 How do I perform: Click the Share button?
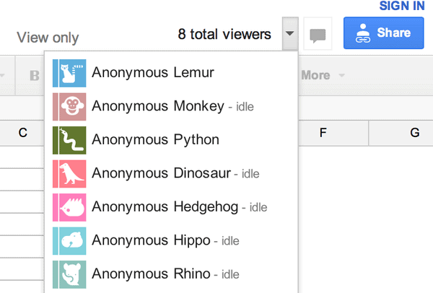click(384, 33)
